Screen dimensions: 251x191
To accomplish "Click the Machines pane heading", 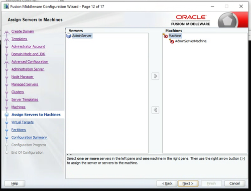I will click(174, 31).
